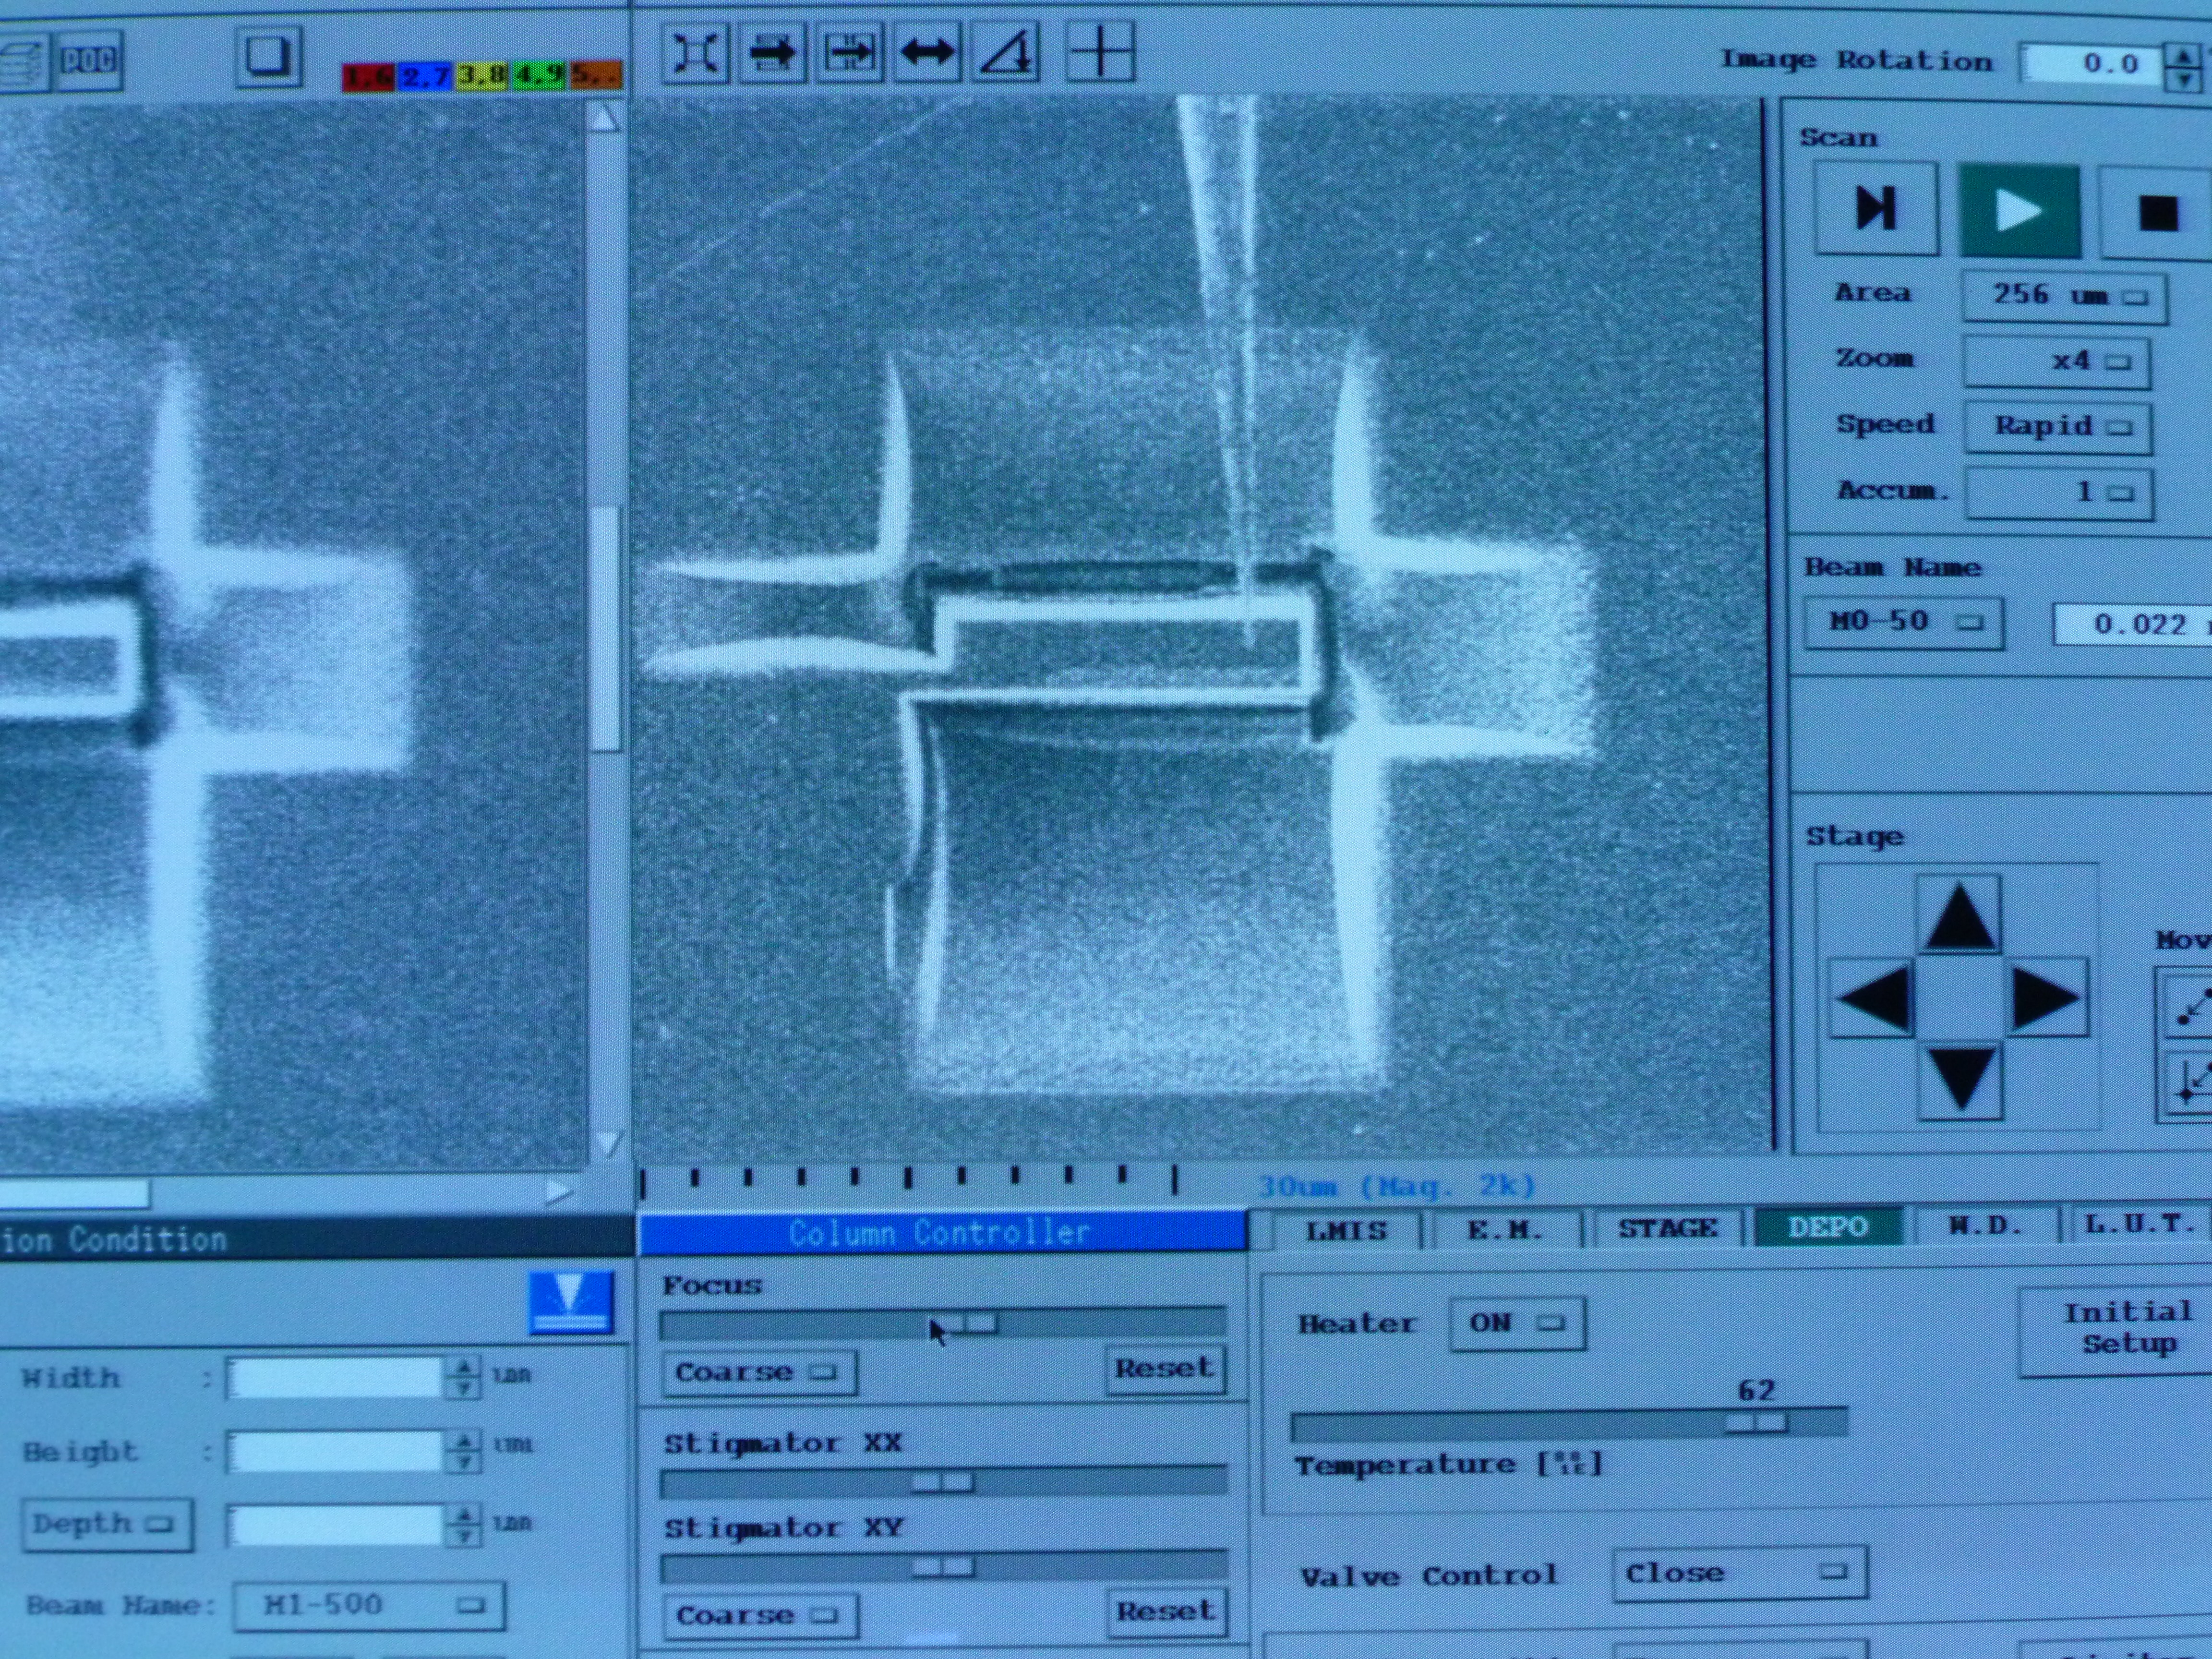Switch to the LMIS tab
Image resolution: width=2212 pixels, height=1659 pixels.
click(1346, 1229)
